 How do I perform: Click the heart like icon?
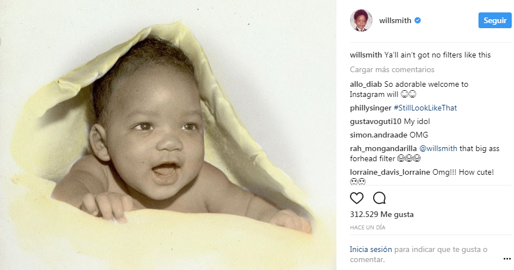[x=357, y=198]
